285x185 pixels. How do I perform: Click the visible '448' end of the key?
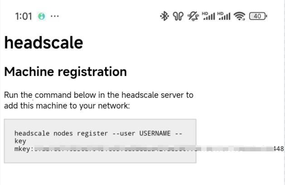click(279, 149)
